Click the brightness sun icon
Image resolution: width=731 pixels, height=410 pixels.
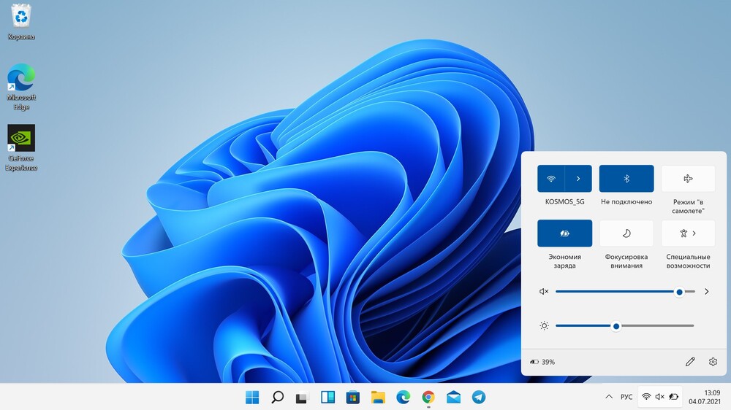coord(544,326)
